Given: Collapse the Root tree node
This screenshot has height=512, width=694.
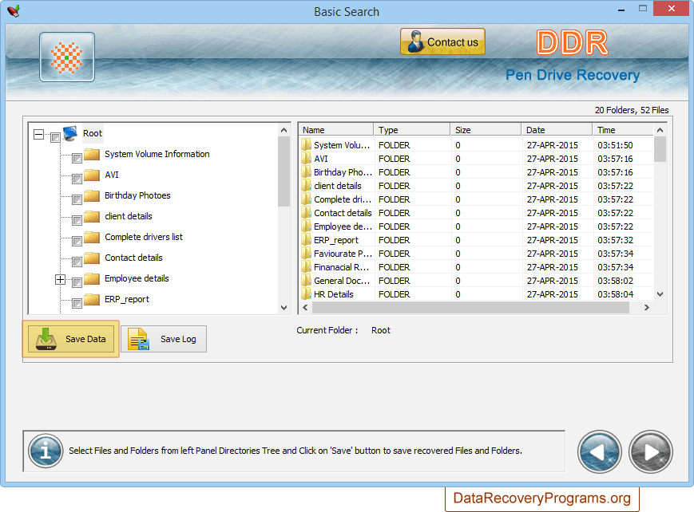Looking at the screenshot, I should click(39, 134).
